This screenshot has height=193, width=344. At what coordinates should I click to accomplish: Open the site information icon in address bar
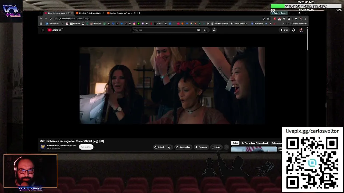coord(56,18)
